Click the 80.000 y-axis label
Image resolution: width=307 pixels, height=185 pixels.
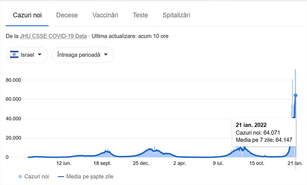coord(13,80)
